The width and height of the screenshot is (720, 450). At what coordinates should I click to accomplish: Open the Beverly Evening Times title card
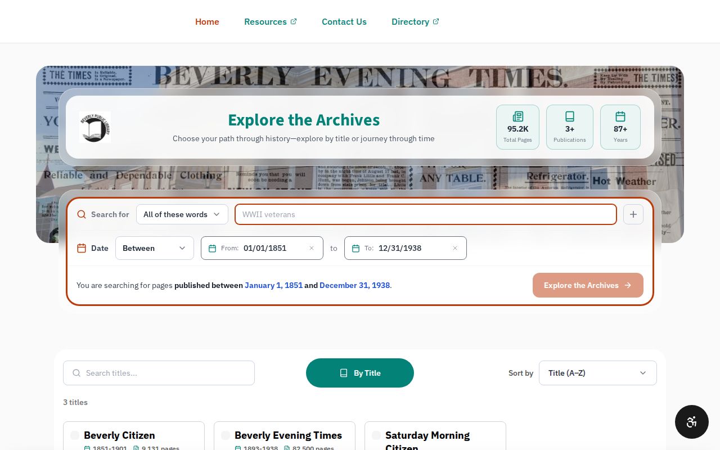(x=285, y=436)
